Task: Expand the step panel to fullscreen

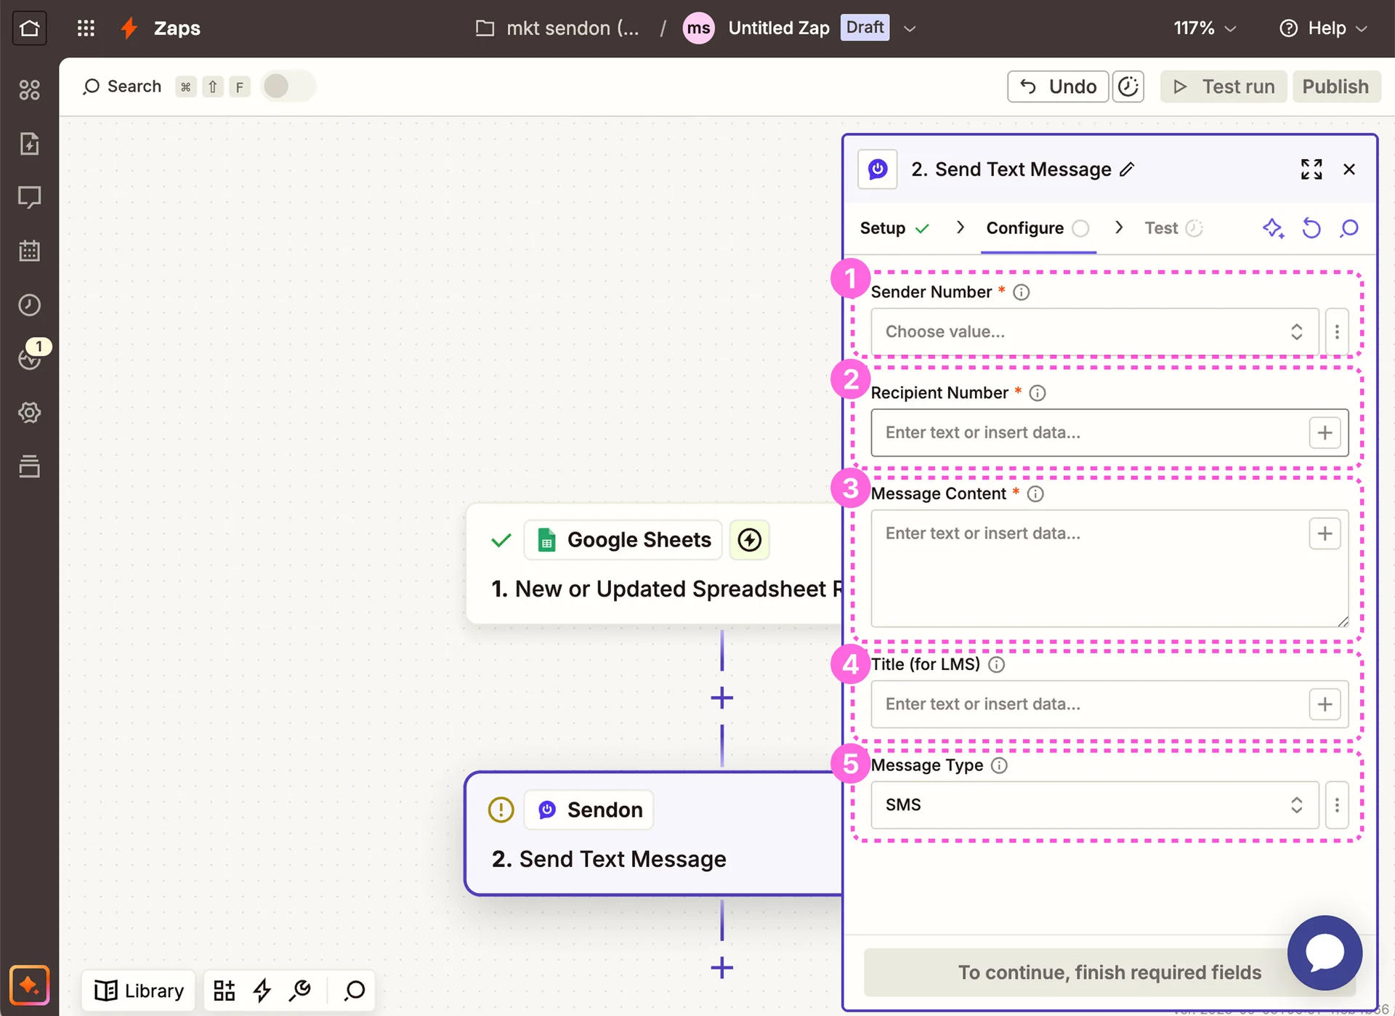Action: [1311, 169]
